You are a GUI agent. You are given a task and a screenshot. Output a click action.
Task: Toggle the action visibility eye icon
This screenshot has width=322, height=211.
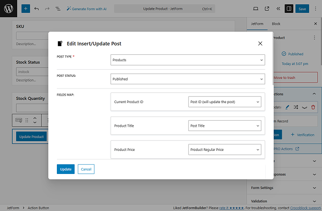(304, 107)
